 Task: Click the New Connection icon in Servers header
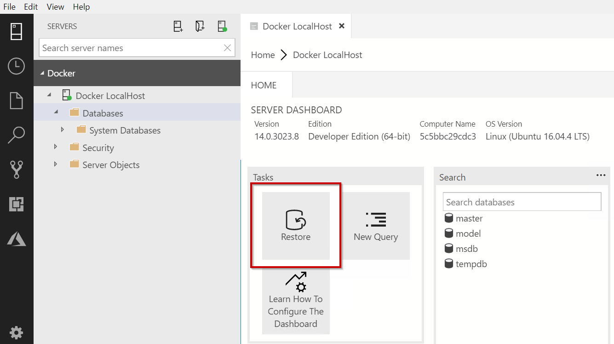point(178,26)
